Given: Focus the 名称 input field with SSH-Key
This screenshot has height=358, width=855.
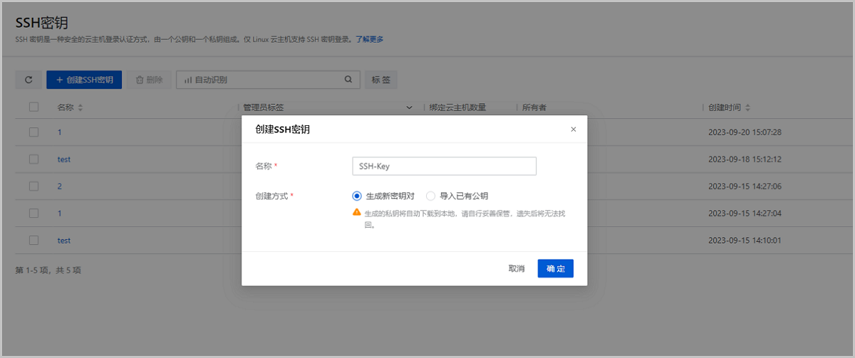Looking at the screenshot, I should click(444, 166).
